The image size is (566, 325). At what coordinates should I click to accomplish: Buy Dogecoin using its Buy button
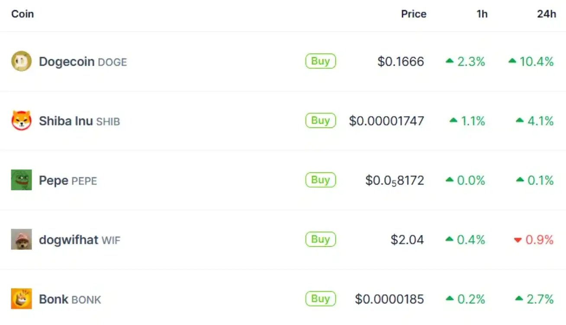pos(321,61)
